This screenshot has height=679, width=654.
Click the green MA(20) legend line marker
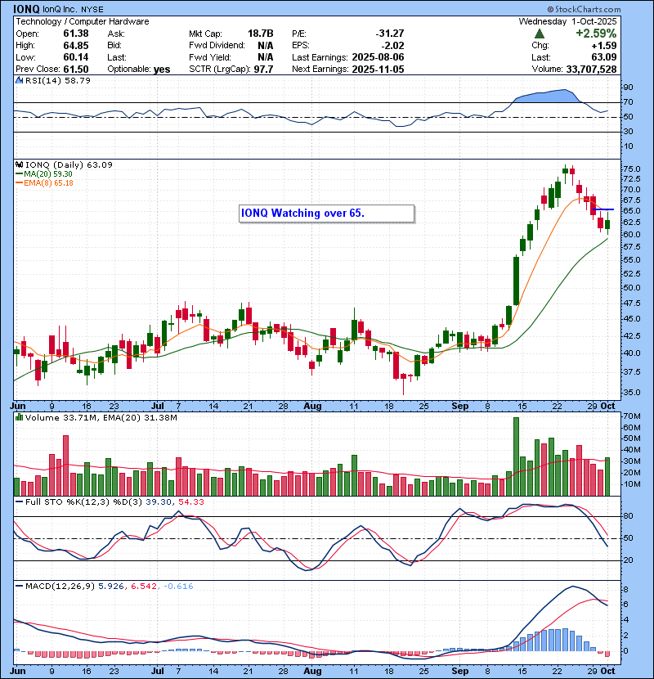pyautogui.click(x=19, y=174)
